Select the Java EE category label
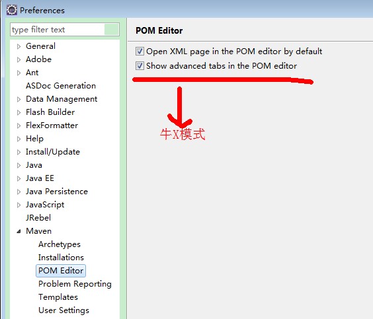This screenshot has height=319, width=373. coord(40,178)
